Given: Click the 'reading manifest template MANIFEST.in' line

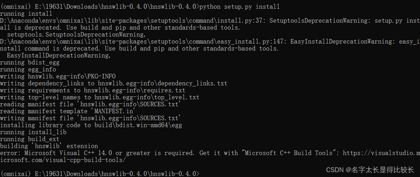Looking at the screenshot, I should pyautogui.click(x=68, y=111).
